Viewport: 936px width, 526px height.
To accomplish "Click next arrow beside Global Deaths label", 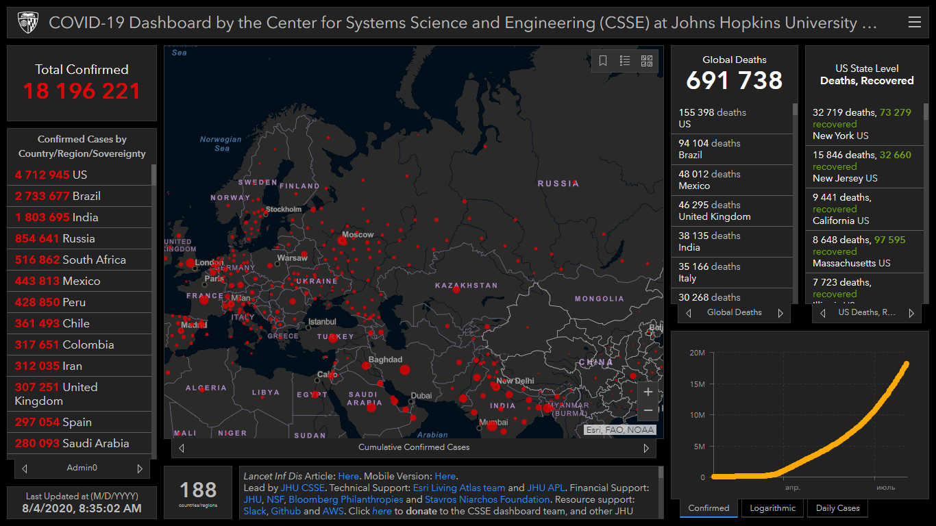I will pos(780,313).
